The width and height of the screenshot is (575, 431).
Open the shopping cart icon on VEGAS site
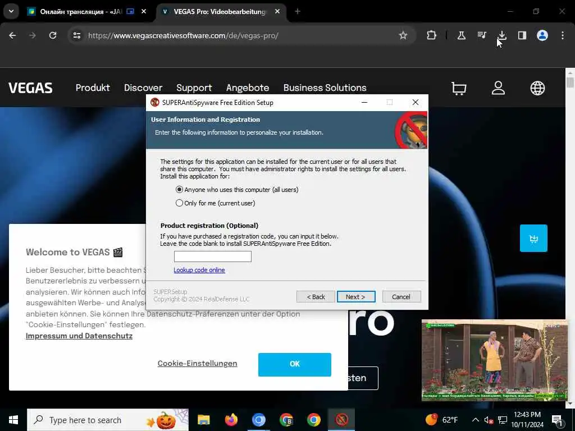459,88
